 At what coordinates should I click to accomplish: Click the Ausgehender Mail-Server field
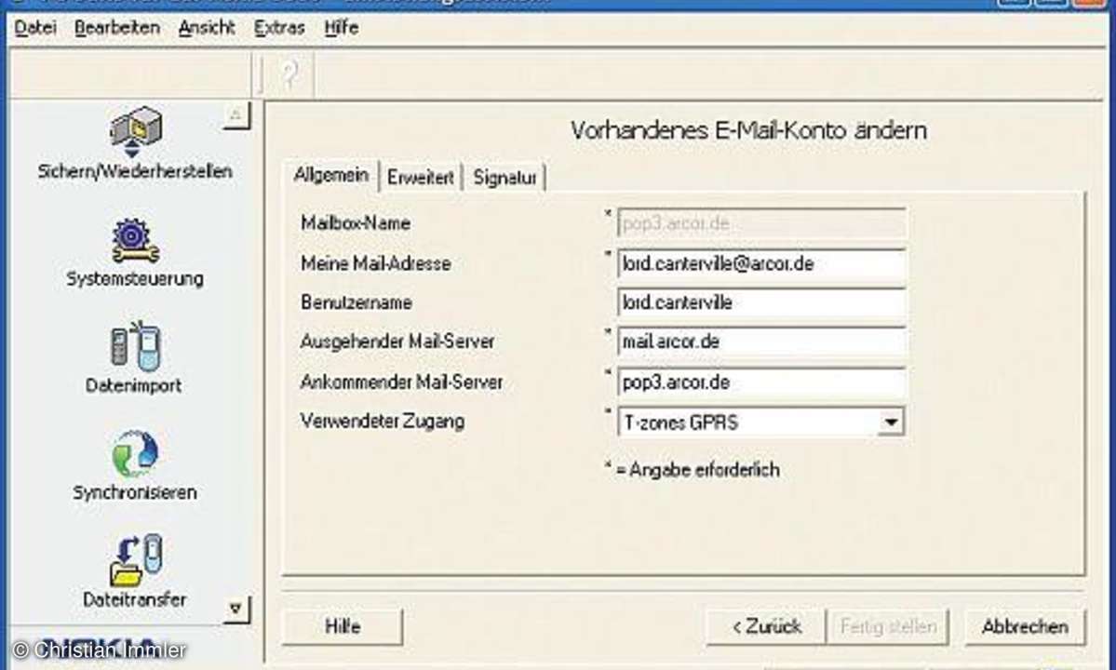coord(761,342)
